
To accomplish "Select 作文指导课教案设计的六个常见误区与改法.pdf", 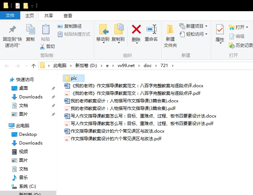I will [x=113, y=139].
